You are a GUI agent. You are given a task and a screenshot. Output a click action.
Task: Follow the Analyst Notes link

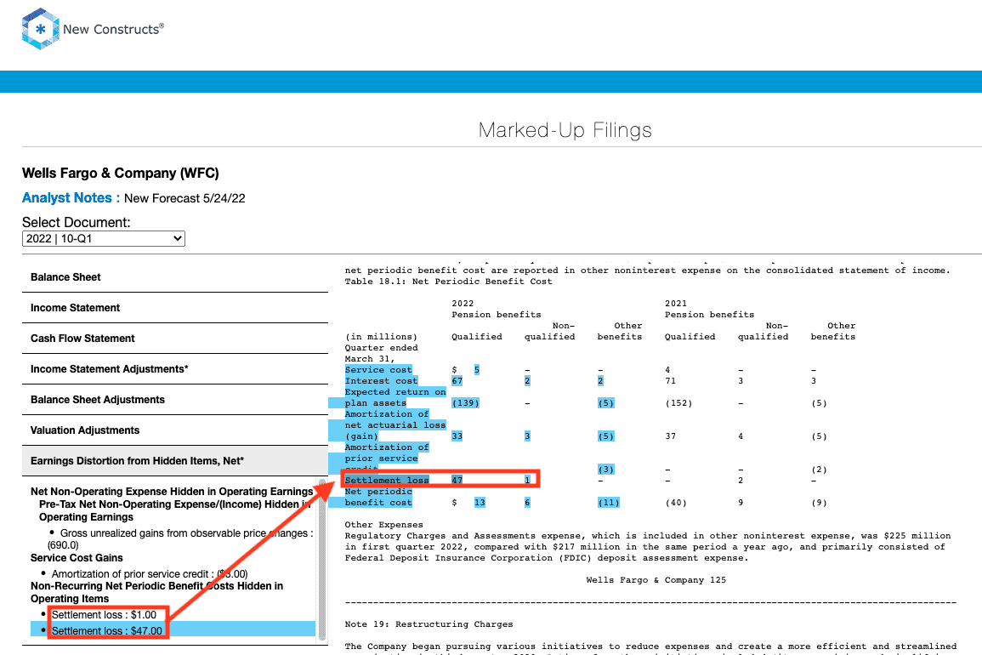pos(71,198)
